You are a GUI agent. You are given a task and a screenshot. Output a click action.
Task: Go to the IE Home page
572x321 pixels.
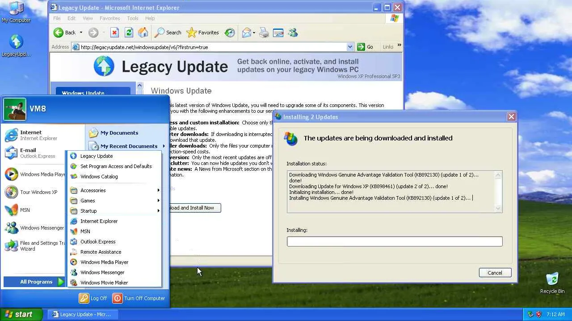[143, 33]
